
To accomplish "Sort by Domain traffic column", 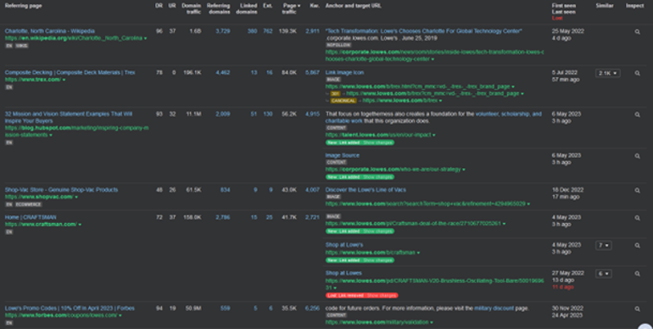I will (x=192, y=8).
